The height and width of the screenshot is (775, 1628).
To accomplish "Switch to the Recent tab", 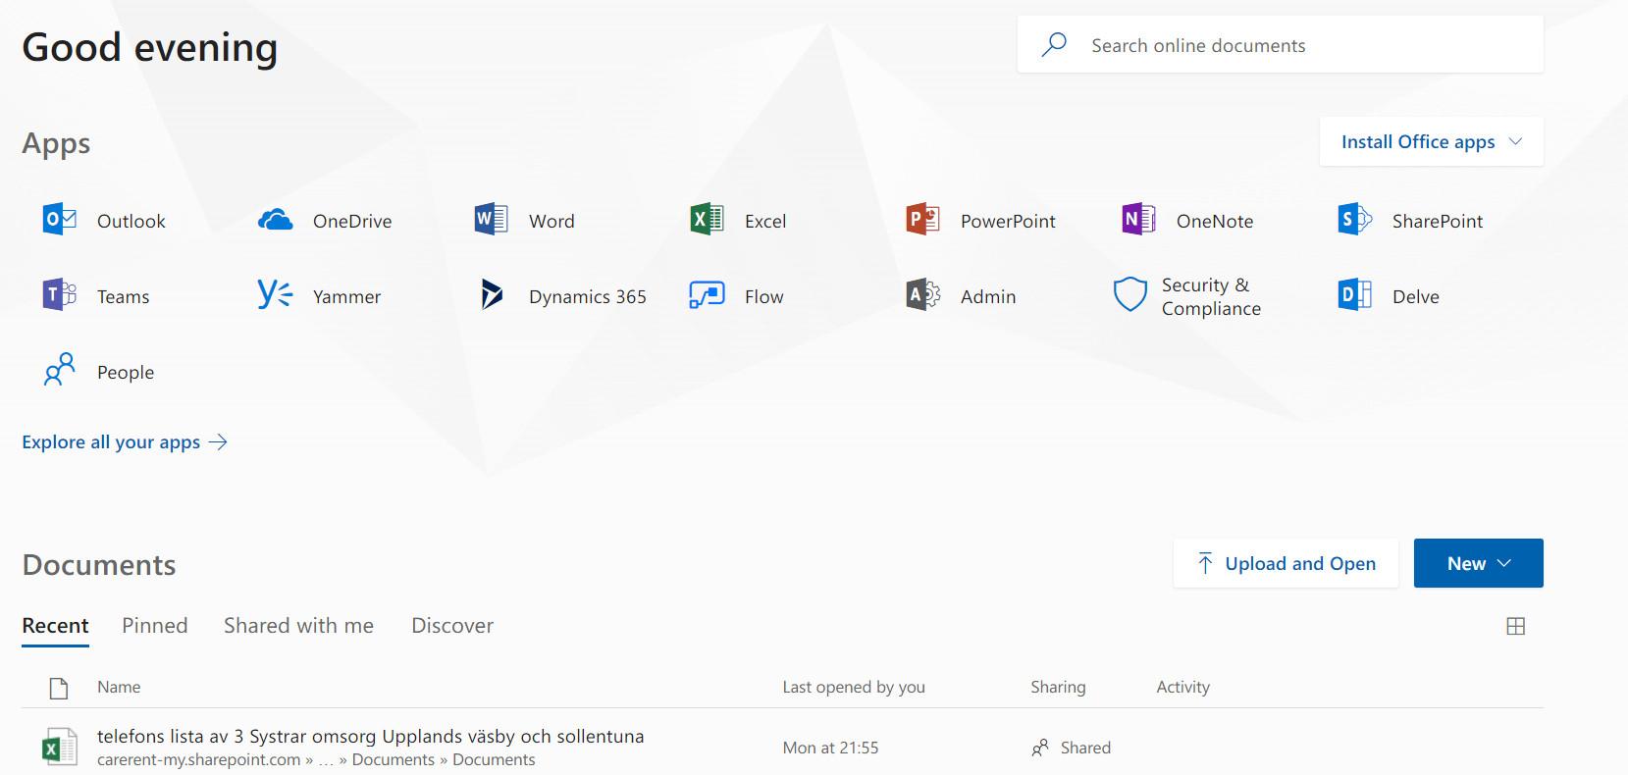I will [x=55, y=626].
